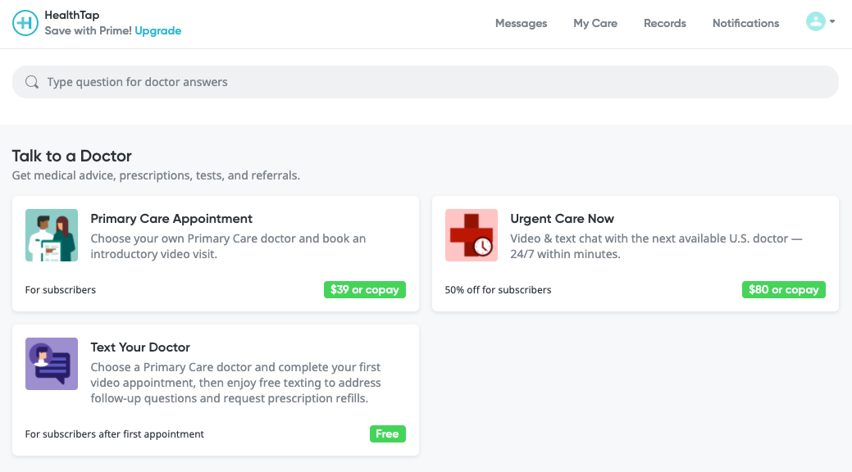Click the '50% off for subscribers' text
852x472 pixels.
coord(498,290)
